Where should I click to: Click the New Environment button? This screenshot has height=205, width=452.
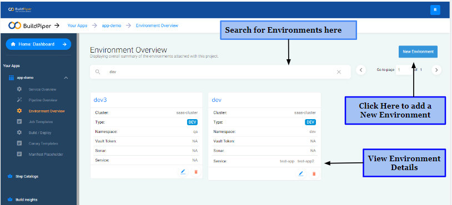pyautogui.click(x=418, y=52)
